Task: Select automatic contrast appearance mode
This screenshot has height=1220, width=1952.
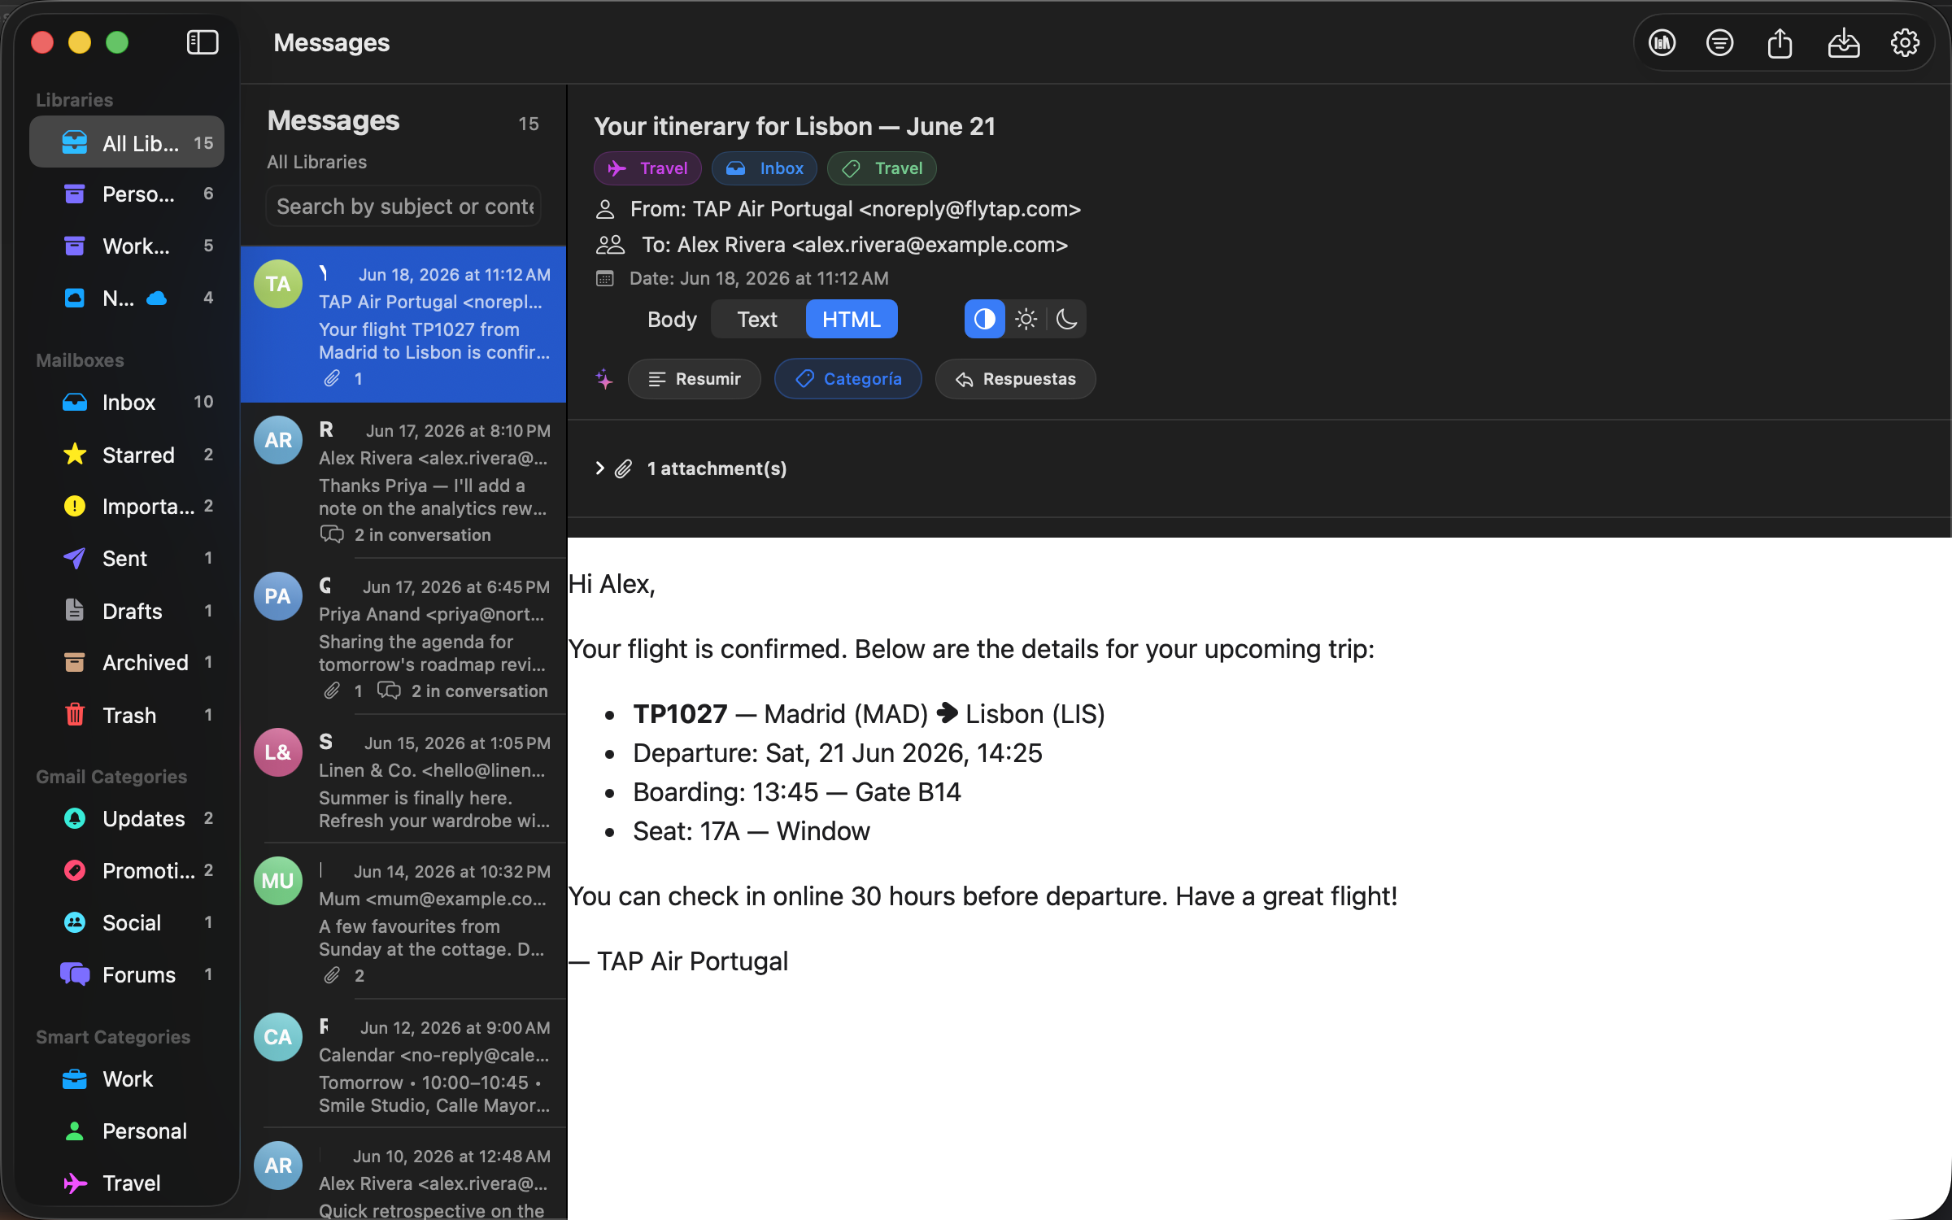Action: (x=984, y=319)
